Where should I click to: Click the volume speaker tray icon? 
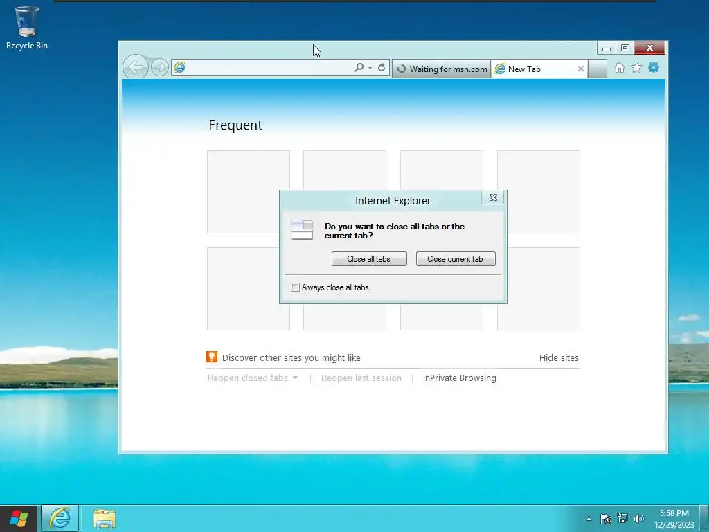[x=638, y=519]
